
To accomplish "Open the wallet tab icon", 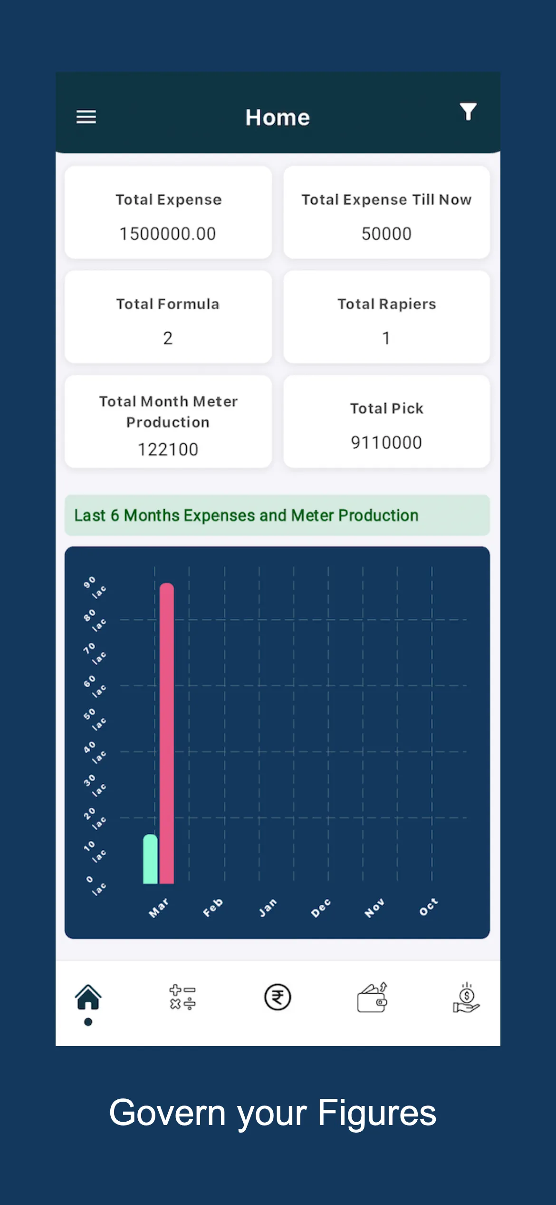I will coord(372,997).
